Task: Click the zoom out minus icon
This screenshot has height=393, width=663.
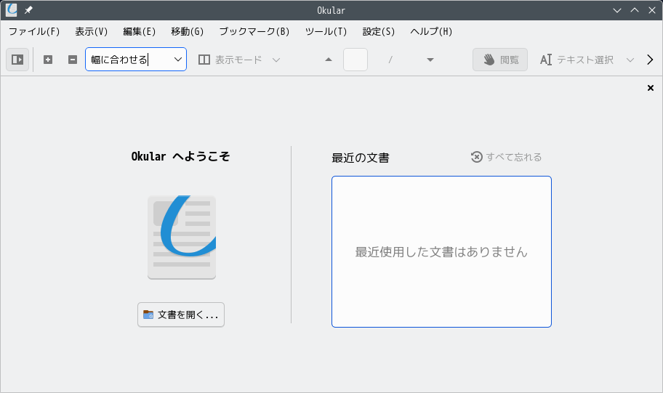Action: [73, 60]
